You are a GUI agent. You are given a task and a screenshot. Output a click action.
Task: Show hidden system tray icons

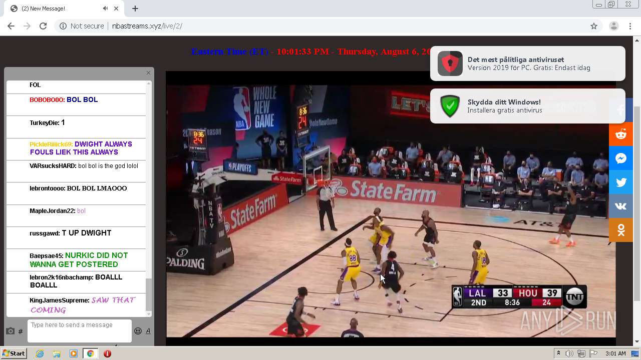click(x=558, y=353)
